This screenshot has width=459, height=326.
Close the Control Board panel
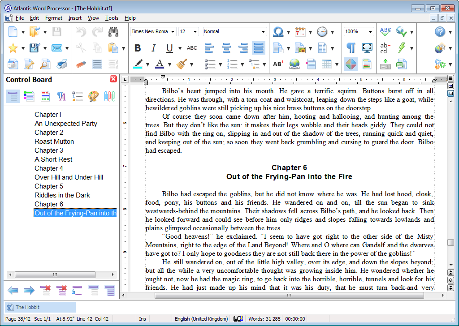coord(113,79)
